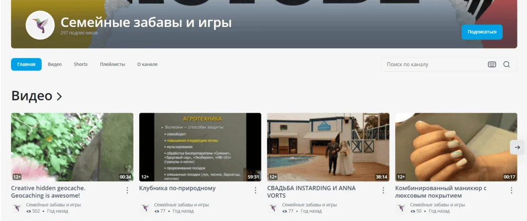This screenshot has width=527, height=221.
Task: Click the 00:24 duration badge
Action: point(125,177)
